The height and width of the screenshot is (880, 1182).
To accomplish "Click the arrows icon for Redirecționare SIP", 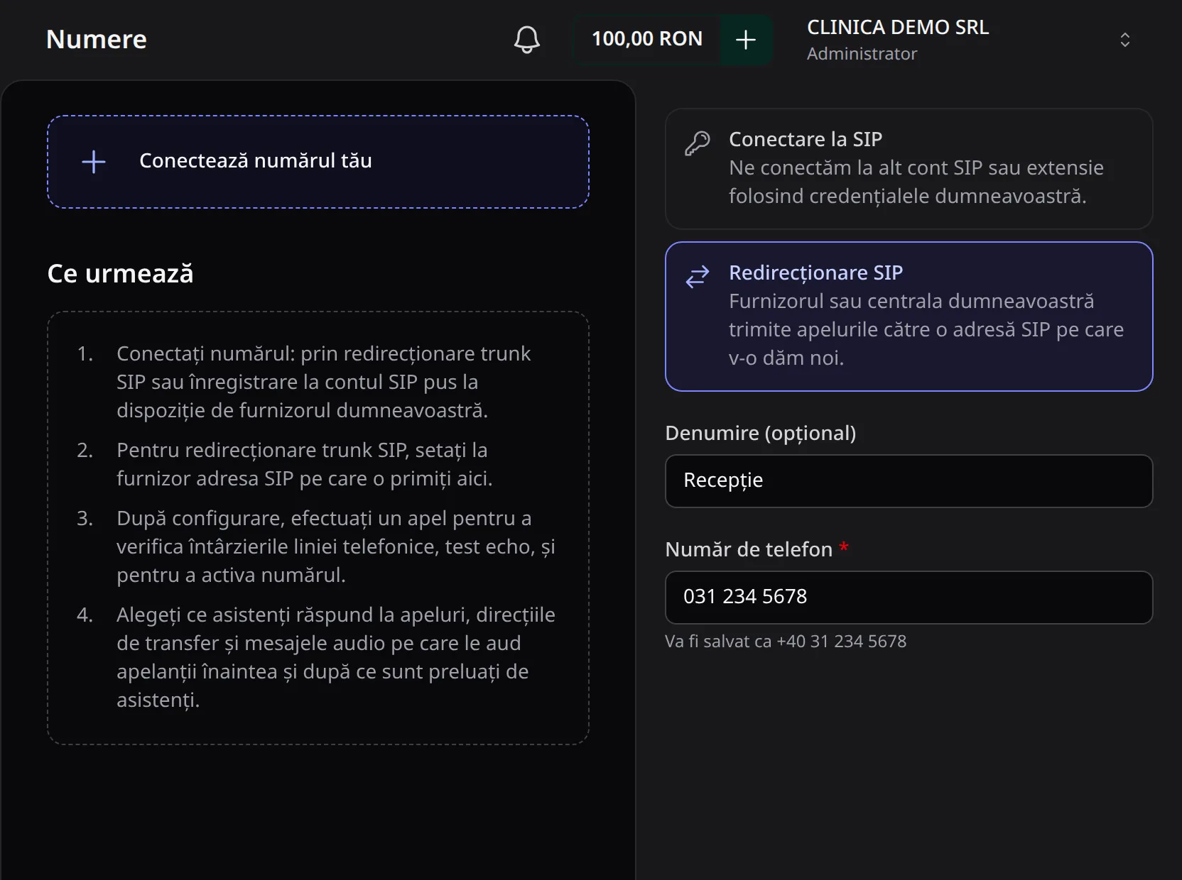I will (x=698, y=277).
